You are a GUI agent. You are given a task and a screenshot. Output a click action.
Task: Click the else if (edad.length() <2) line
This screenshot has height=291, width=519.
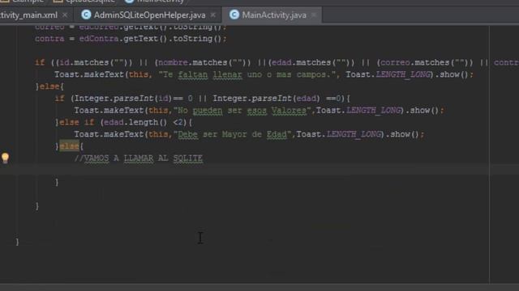click(x=123, y=122)
